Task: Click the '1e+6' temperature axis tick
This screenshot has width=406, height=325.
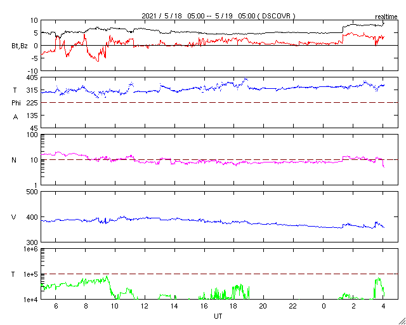Action: (x=31, y=249)
